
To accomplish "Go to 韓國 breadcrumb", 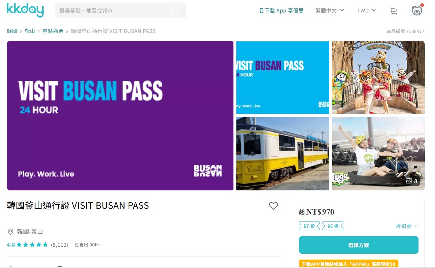I will point(12,31).
